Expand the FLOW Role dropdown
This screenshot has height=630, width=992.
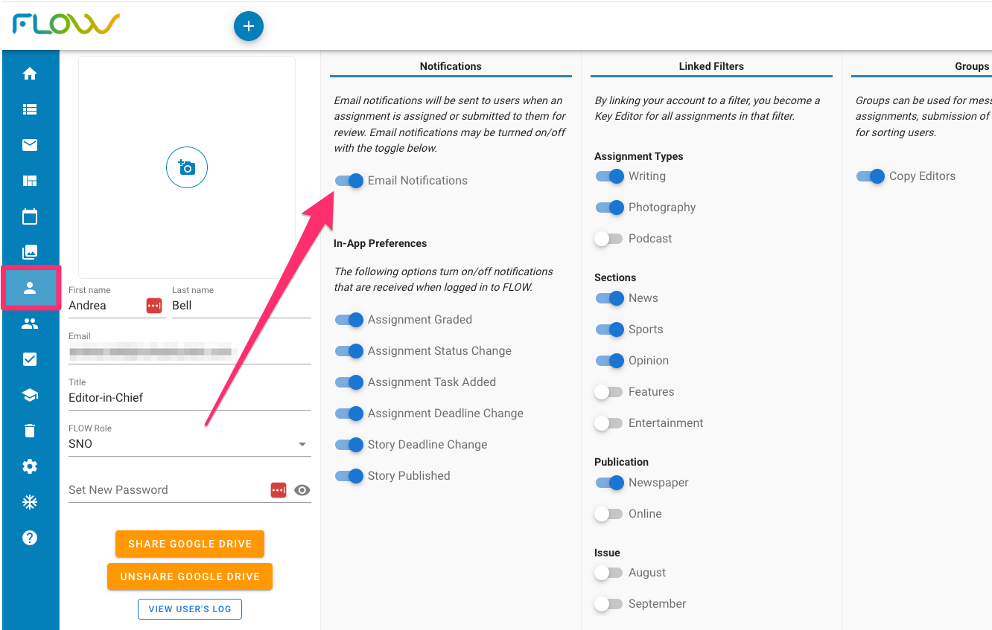click(190, 444)
